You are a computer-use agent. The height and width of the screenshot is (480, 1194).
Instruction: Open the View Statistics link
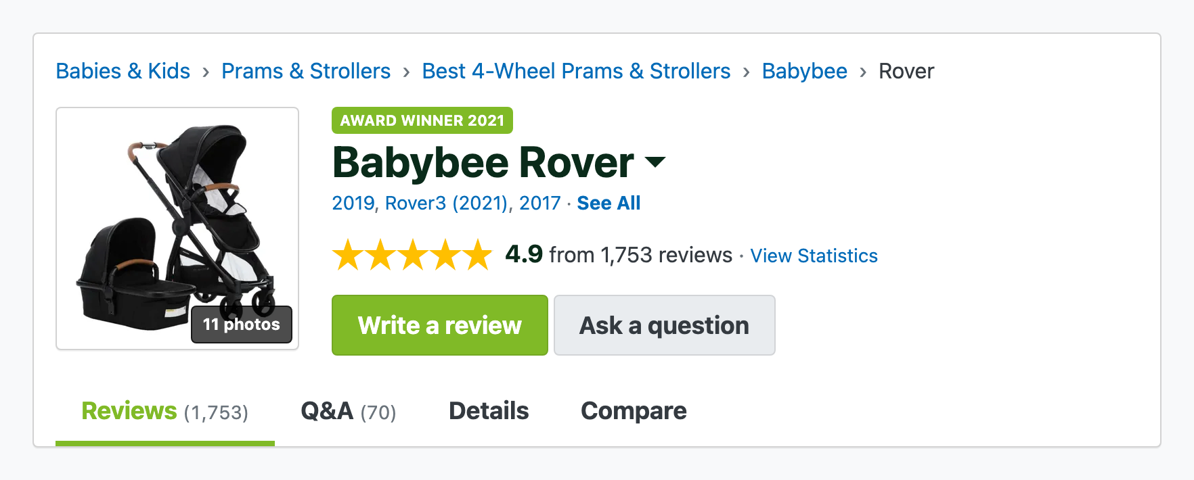click(x=814, y=256)
